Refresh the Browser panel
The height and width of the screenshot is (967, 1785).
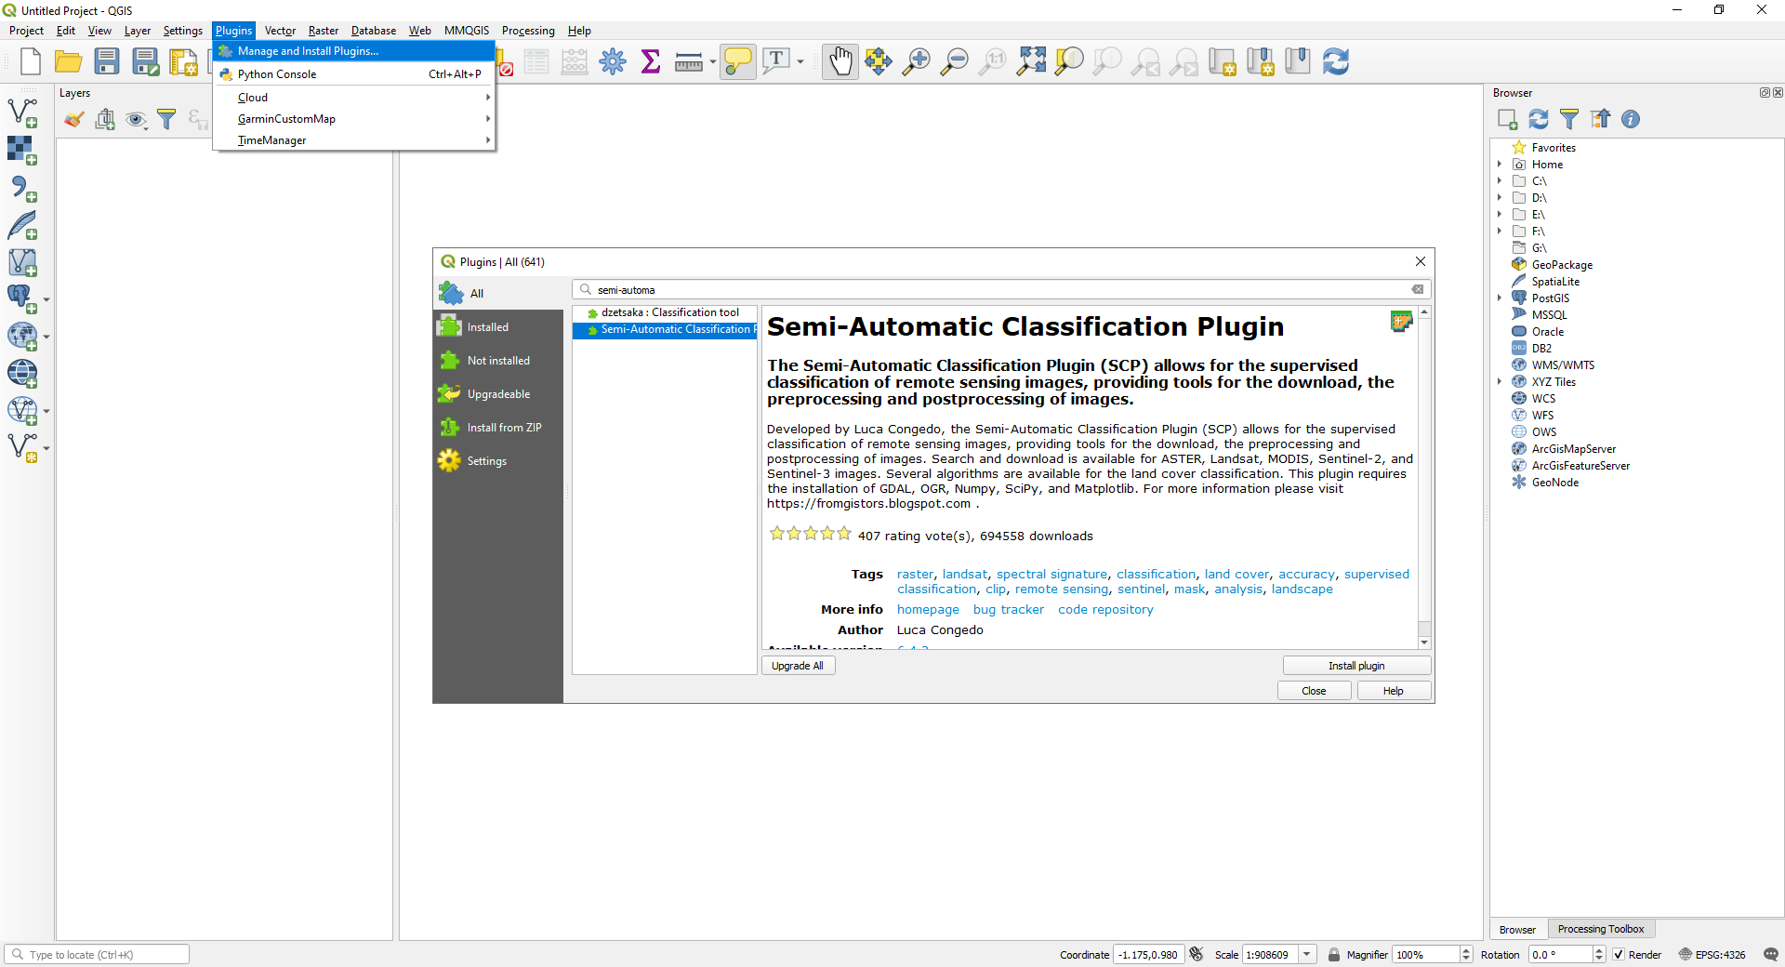[x=1540, y=119]
